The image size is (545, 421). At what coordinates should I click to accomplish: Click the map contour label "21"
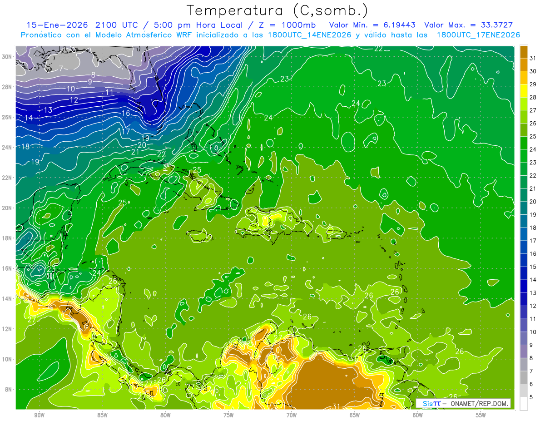pos(135,152)
